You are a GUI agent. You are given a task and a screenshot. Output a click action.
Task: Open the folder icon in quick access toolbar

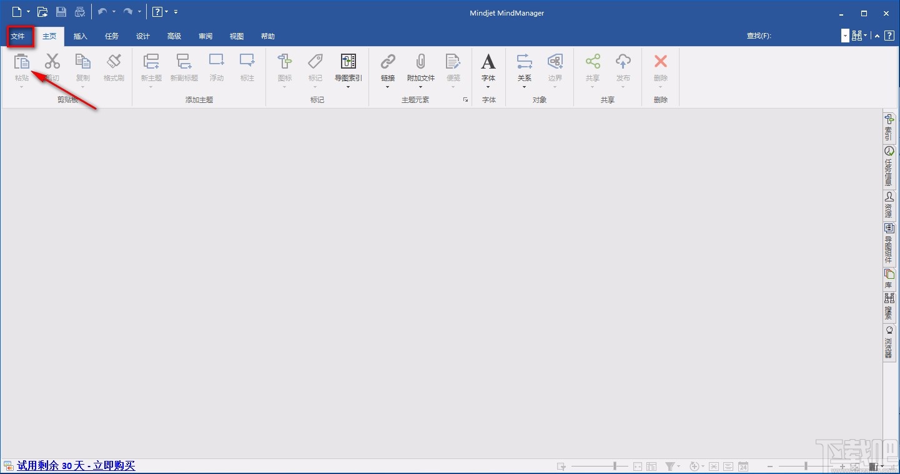[42, 12]
